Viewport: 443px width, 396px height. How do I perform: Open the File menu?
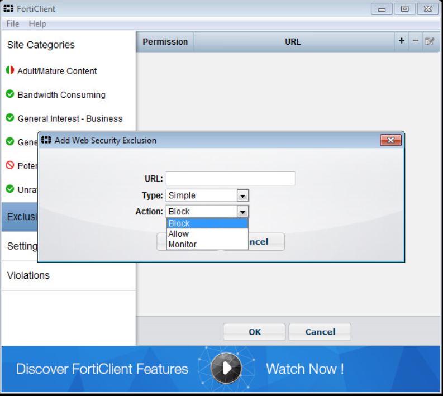(x=12, y=23)
